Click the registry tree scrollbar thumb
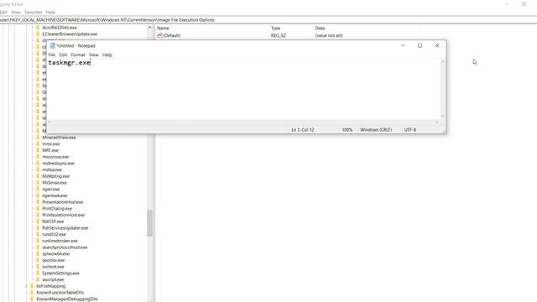The image size is (537, 302). pos(149,223)
